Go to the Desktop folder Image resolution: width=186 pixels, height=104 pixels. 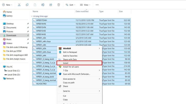tap(8, 23)
